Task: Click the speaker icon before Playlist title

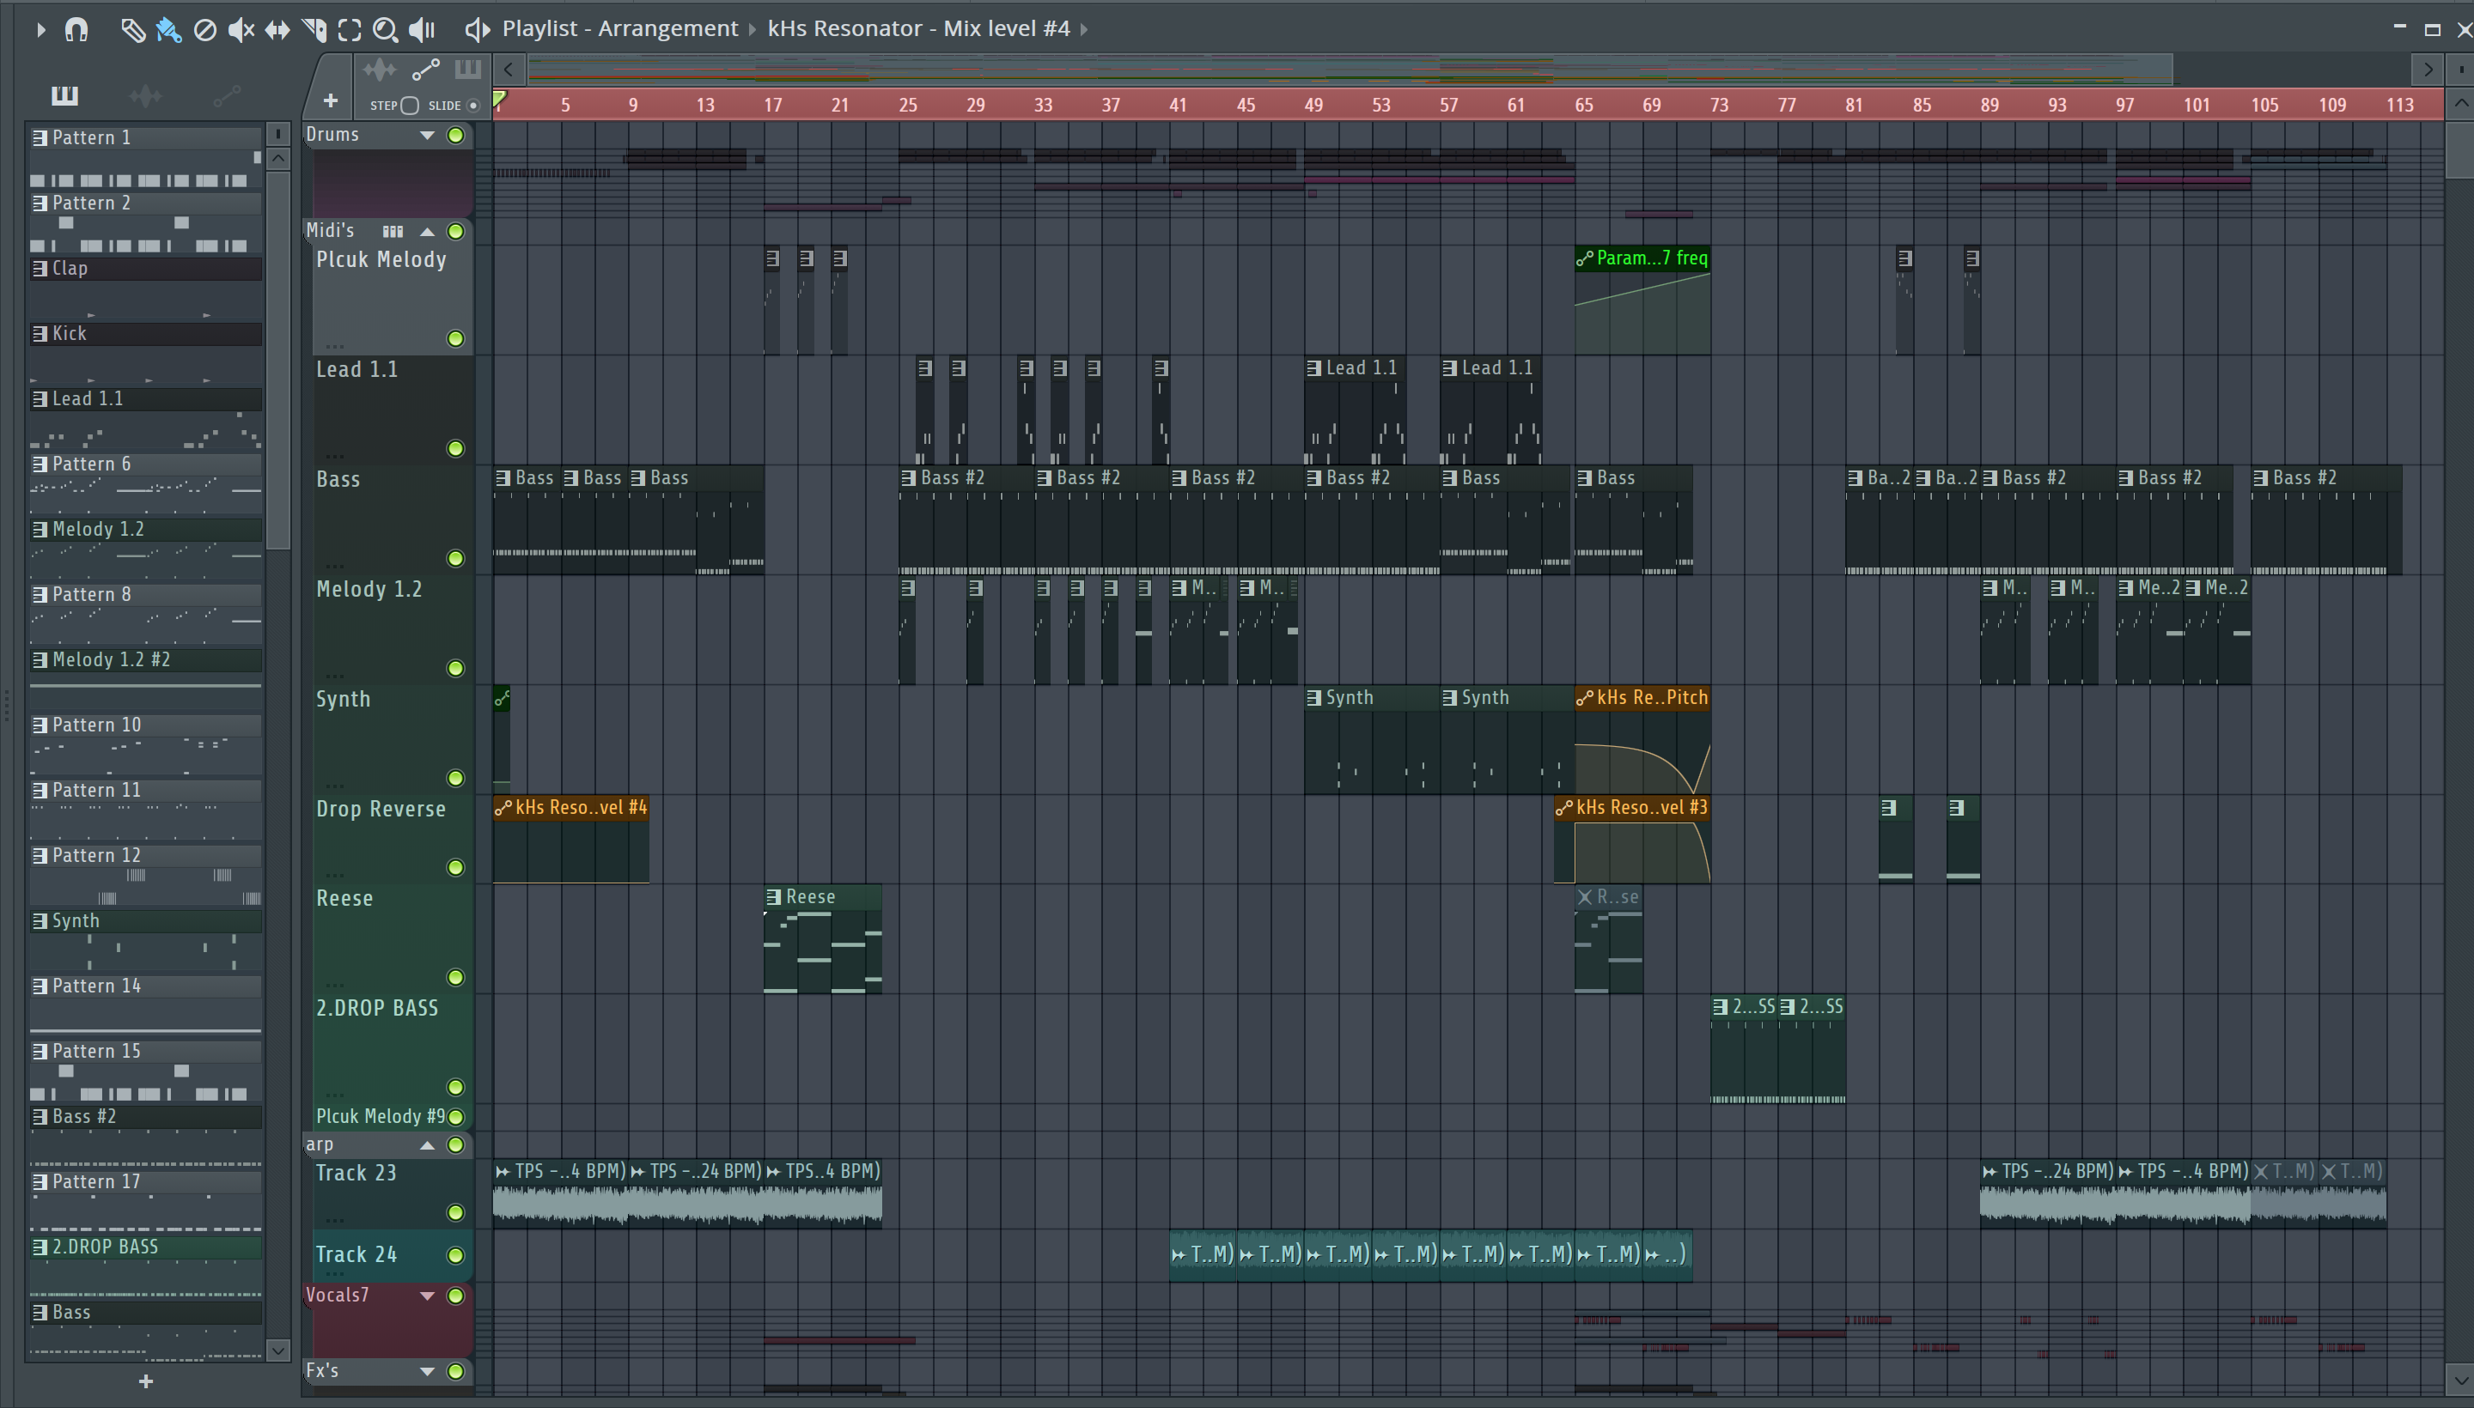Action: tap(476, 30)
